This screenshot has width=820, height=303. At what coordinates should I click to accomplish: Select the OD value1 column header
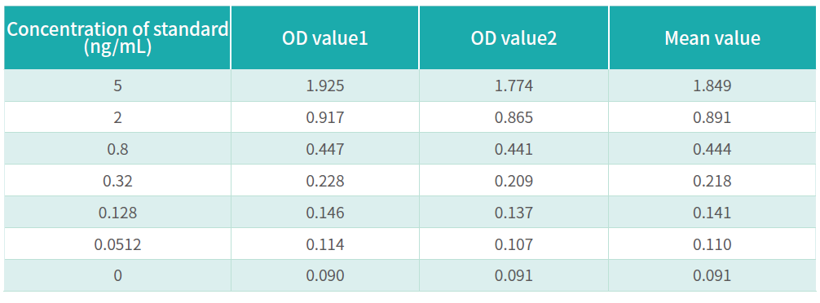tap(324, 37)
